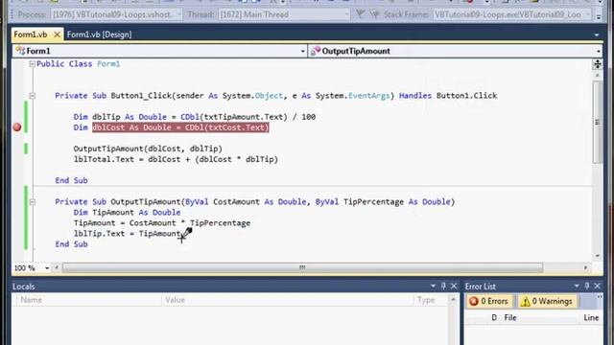Click the TipAmount = CostAmount * TipPercentage line
Screen dimensions: 614x345
pos(162,223)
